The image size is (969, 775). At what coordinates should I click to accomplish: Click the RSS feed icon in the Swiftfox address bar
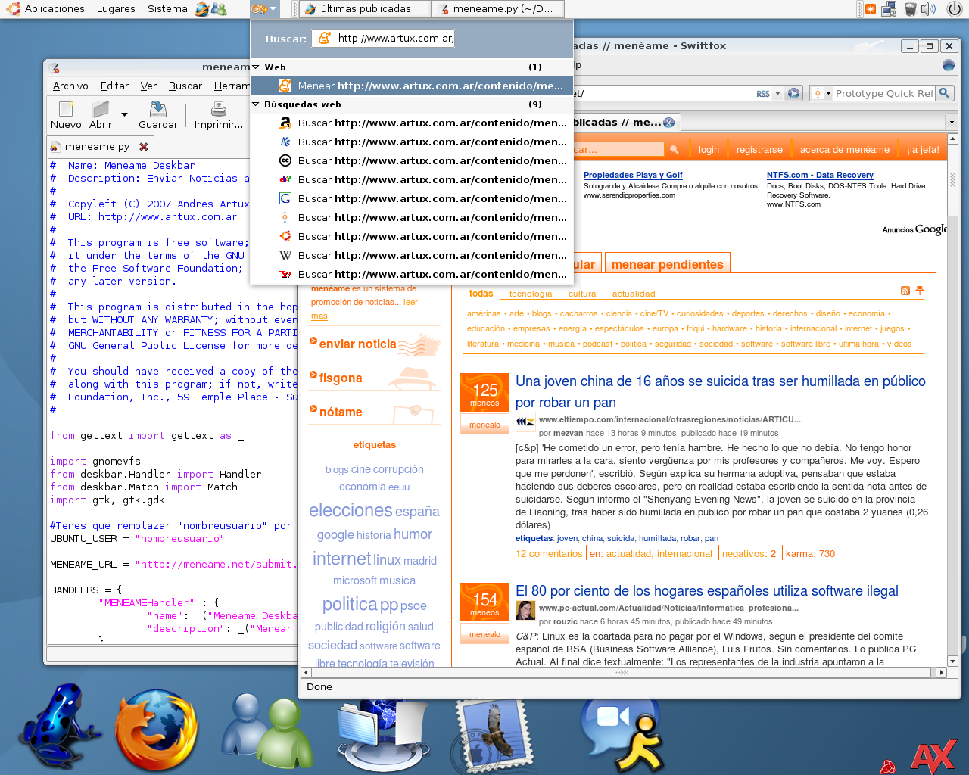763,94
